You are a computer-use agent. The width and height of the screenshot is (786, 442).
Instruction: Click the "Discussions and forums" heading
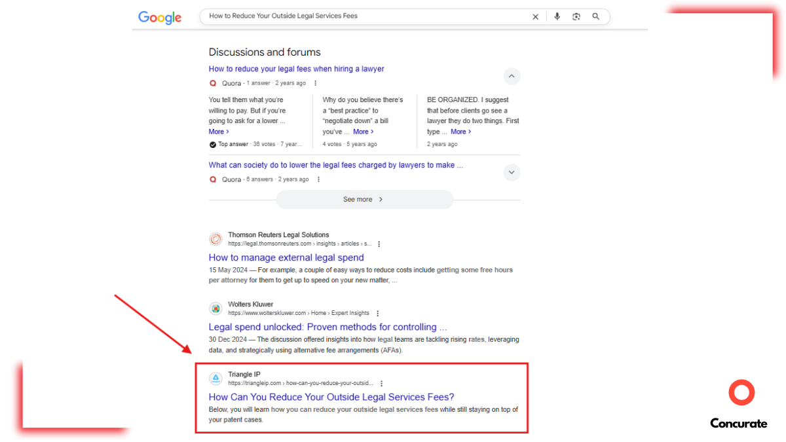(x=265, y=52)
